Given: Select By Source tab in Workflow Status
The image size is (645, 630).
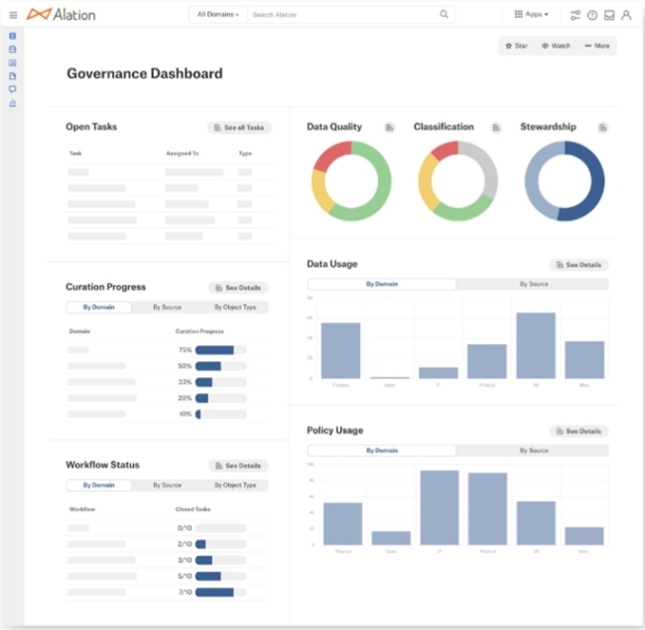Looking at the screenshot, I should (x=167, y=485).
